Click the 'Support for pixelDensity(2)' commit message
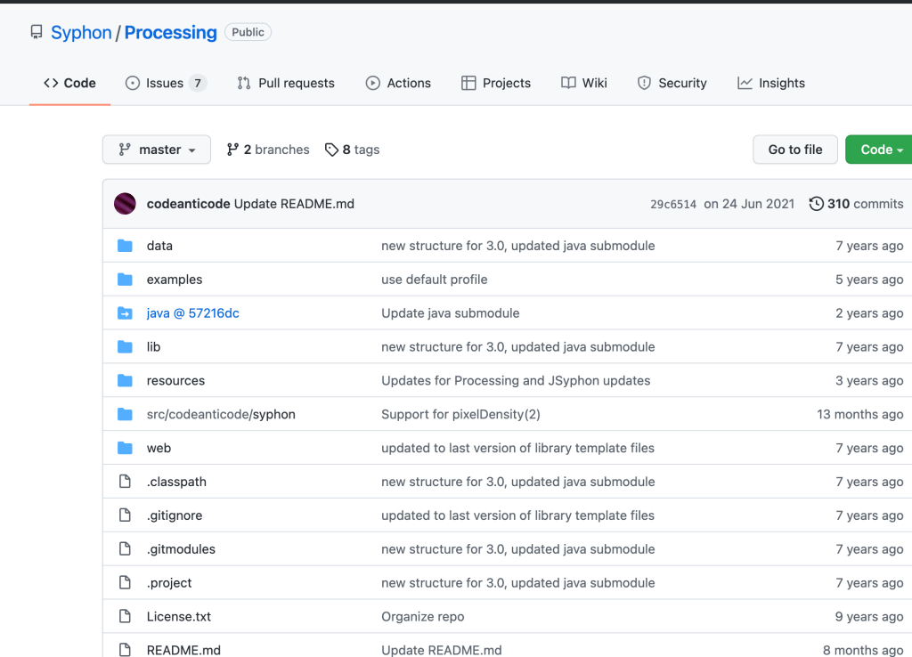This screenshot has height=657, width=912. click(x=460, y=415)
